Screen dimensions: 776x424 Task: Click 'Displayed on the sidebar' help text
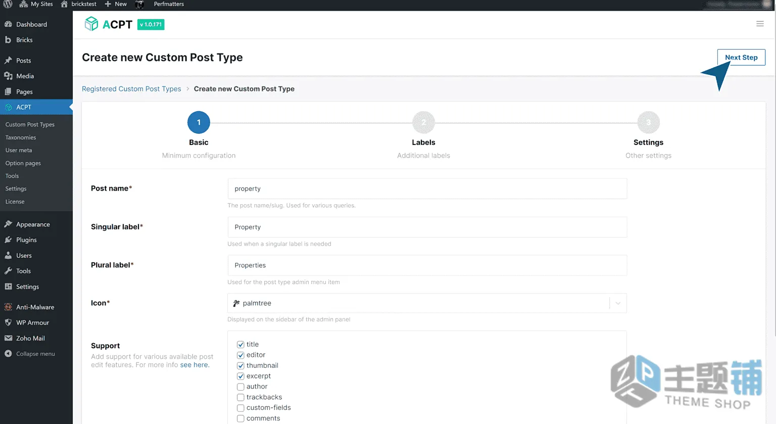(x=288, y=319)
